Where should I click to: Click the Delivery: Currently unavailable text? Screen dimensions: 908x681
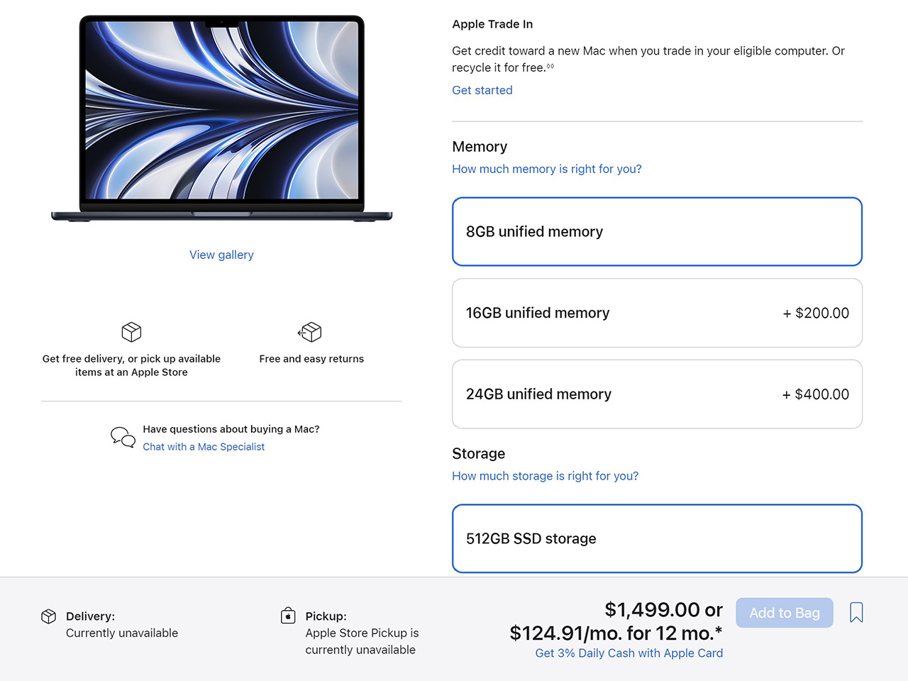click(122, 625)
